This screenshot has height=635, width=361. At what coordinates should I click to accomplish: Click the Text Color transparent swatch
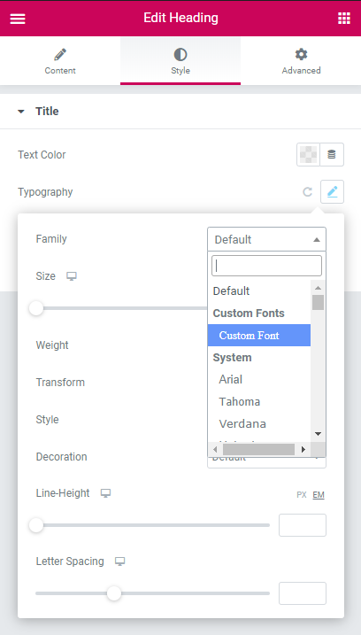309,154
